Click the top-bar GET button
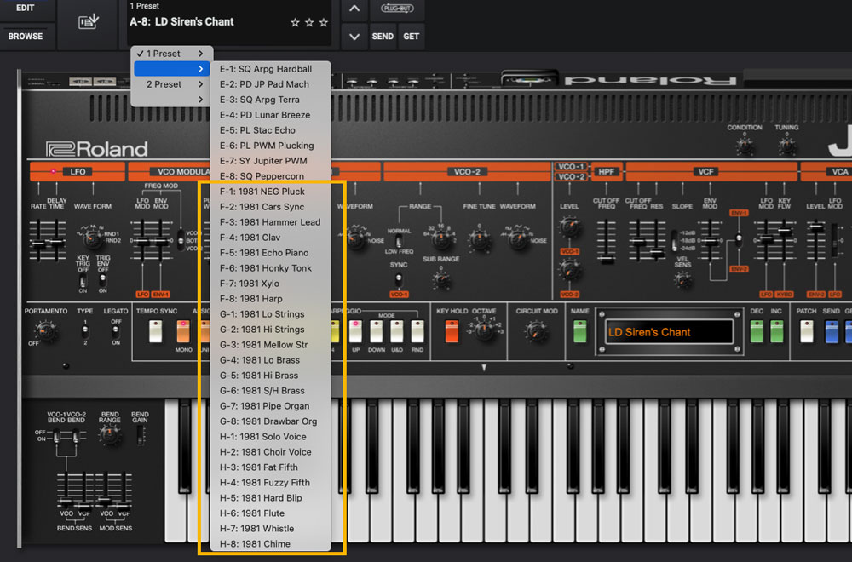 (412, 37)
